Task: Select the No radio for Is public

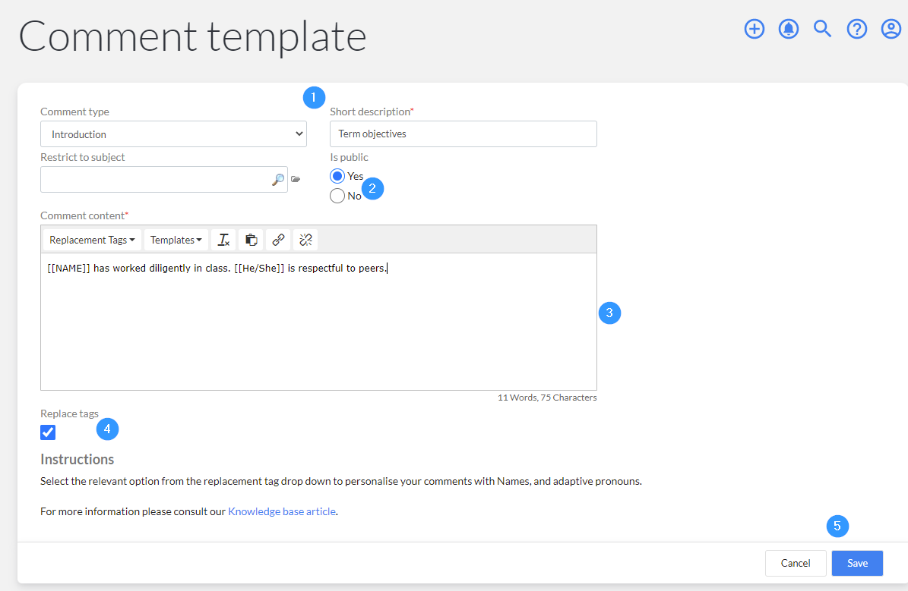Action: coord(337,195)
